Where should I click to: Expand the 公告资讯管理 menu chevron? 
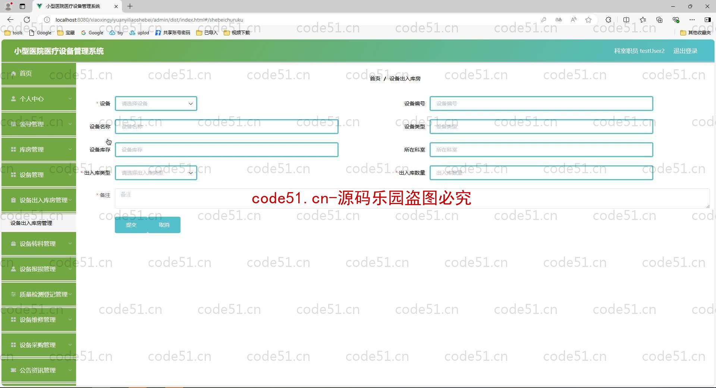pyautogui.click(x=70, y=370)
